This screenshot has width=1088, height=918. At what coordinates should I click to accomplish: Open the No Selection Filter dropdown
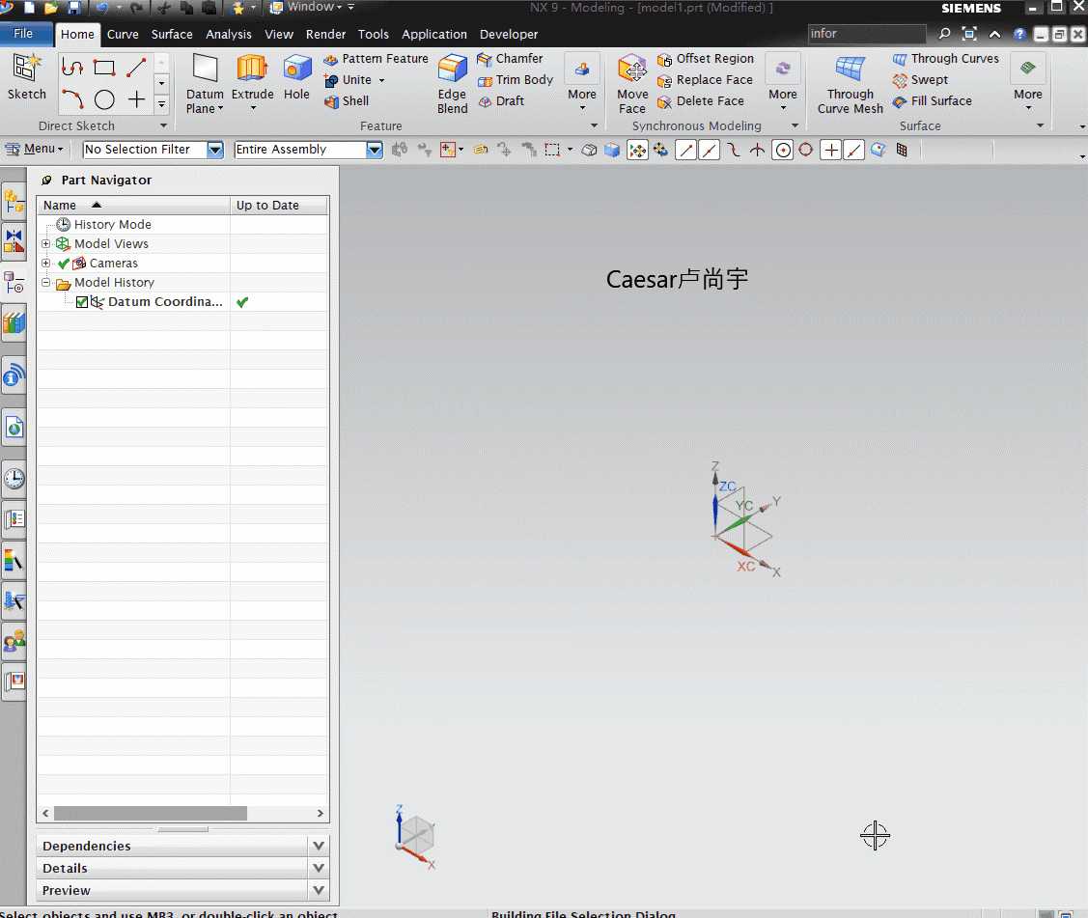click(215, 150)
